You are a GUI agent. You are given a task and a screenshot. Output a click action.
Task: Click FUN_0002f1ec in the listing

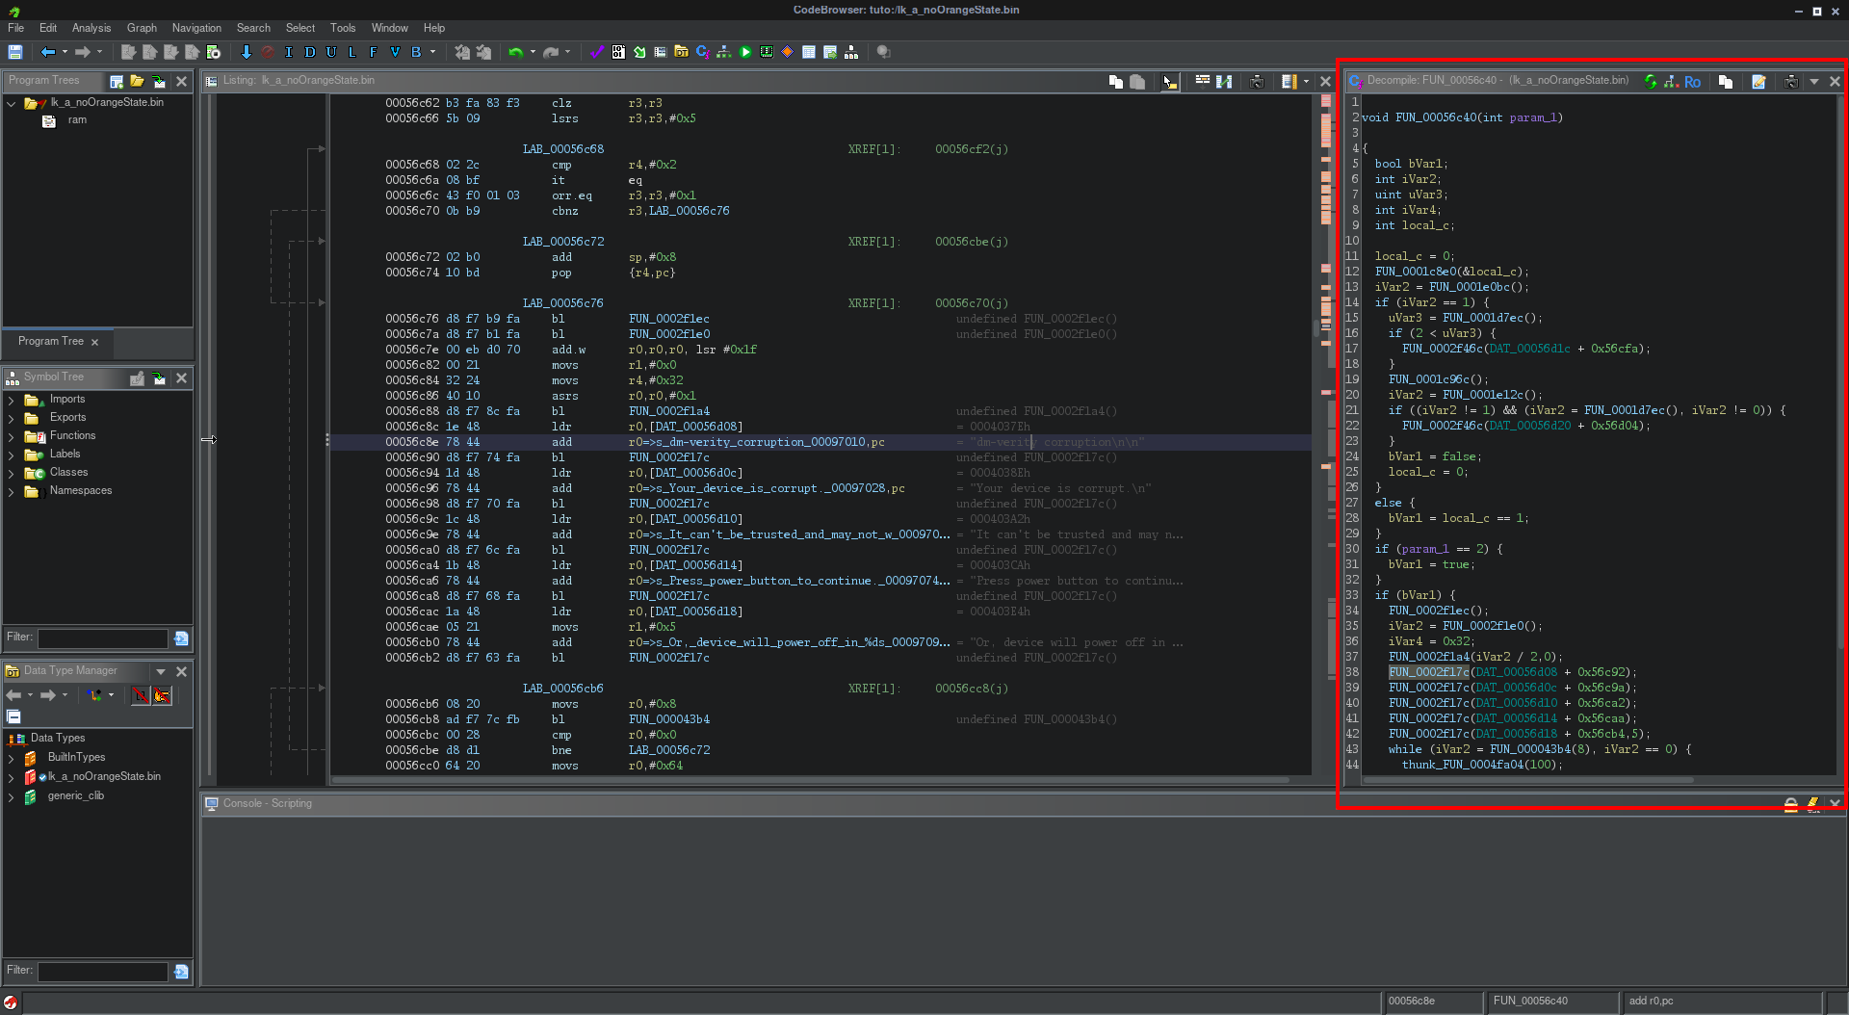click(x=668, y=319)
